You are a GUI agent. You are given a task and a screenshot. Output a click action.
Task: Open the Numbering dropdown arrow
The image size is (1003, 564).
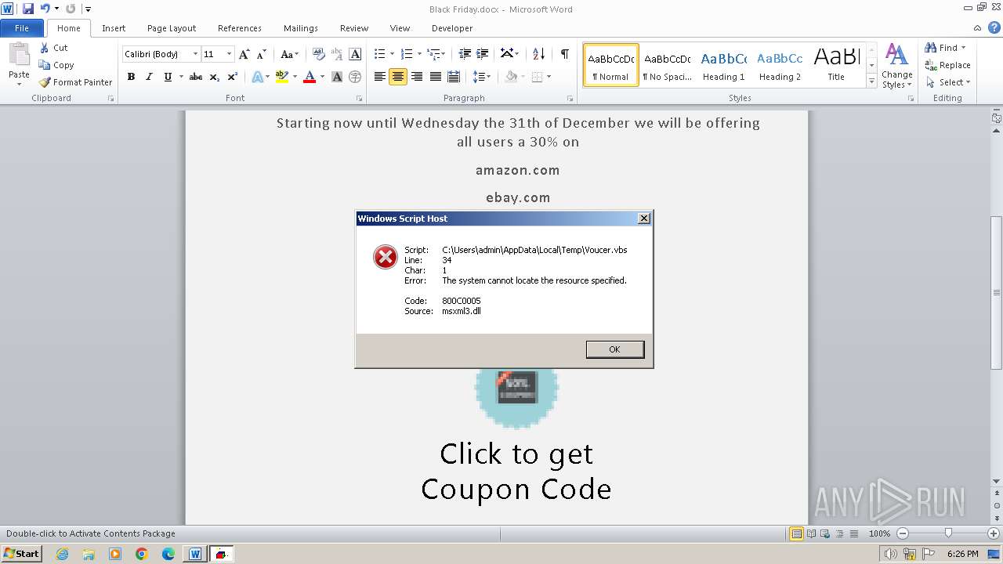point(419,54)
